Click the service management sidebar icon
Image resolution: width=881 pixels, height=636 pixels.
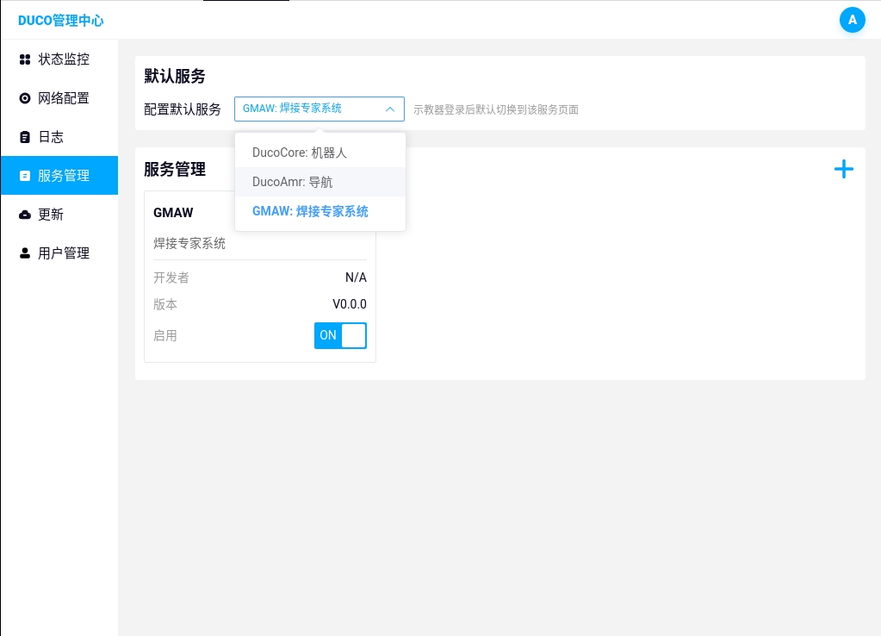25,176
